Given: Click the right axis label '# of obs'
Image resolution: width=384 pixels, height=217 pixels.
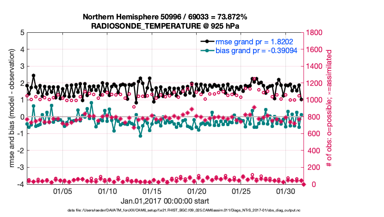Looking at the screenshot, I should [329, 108].
